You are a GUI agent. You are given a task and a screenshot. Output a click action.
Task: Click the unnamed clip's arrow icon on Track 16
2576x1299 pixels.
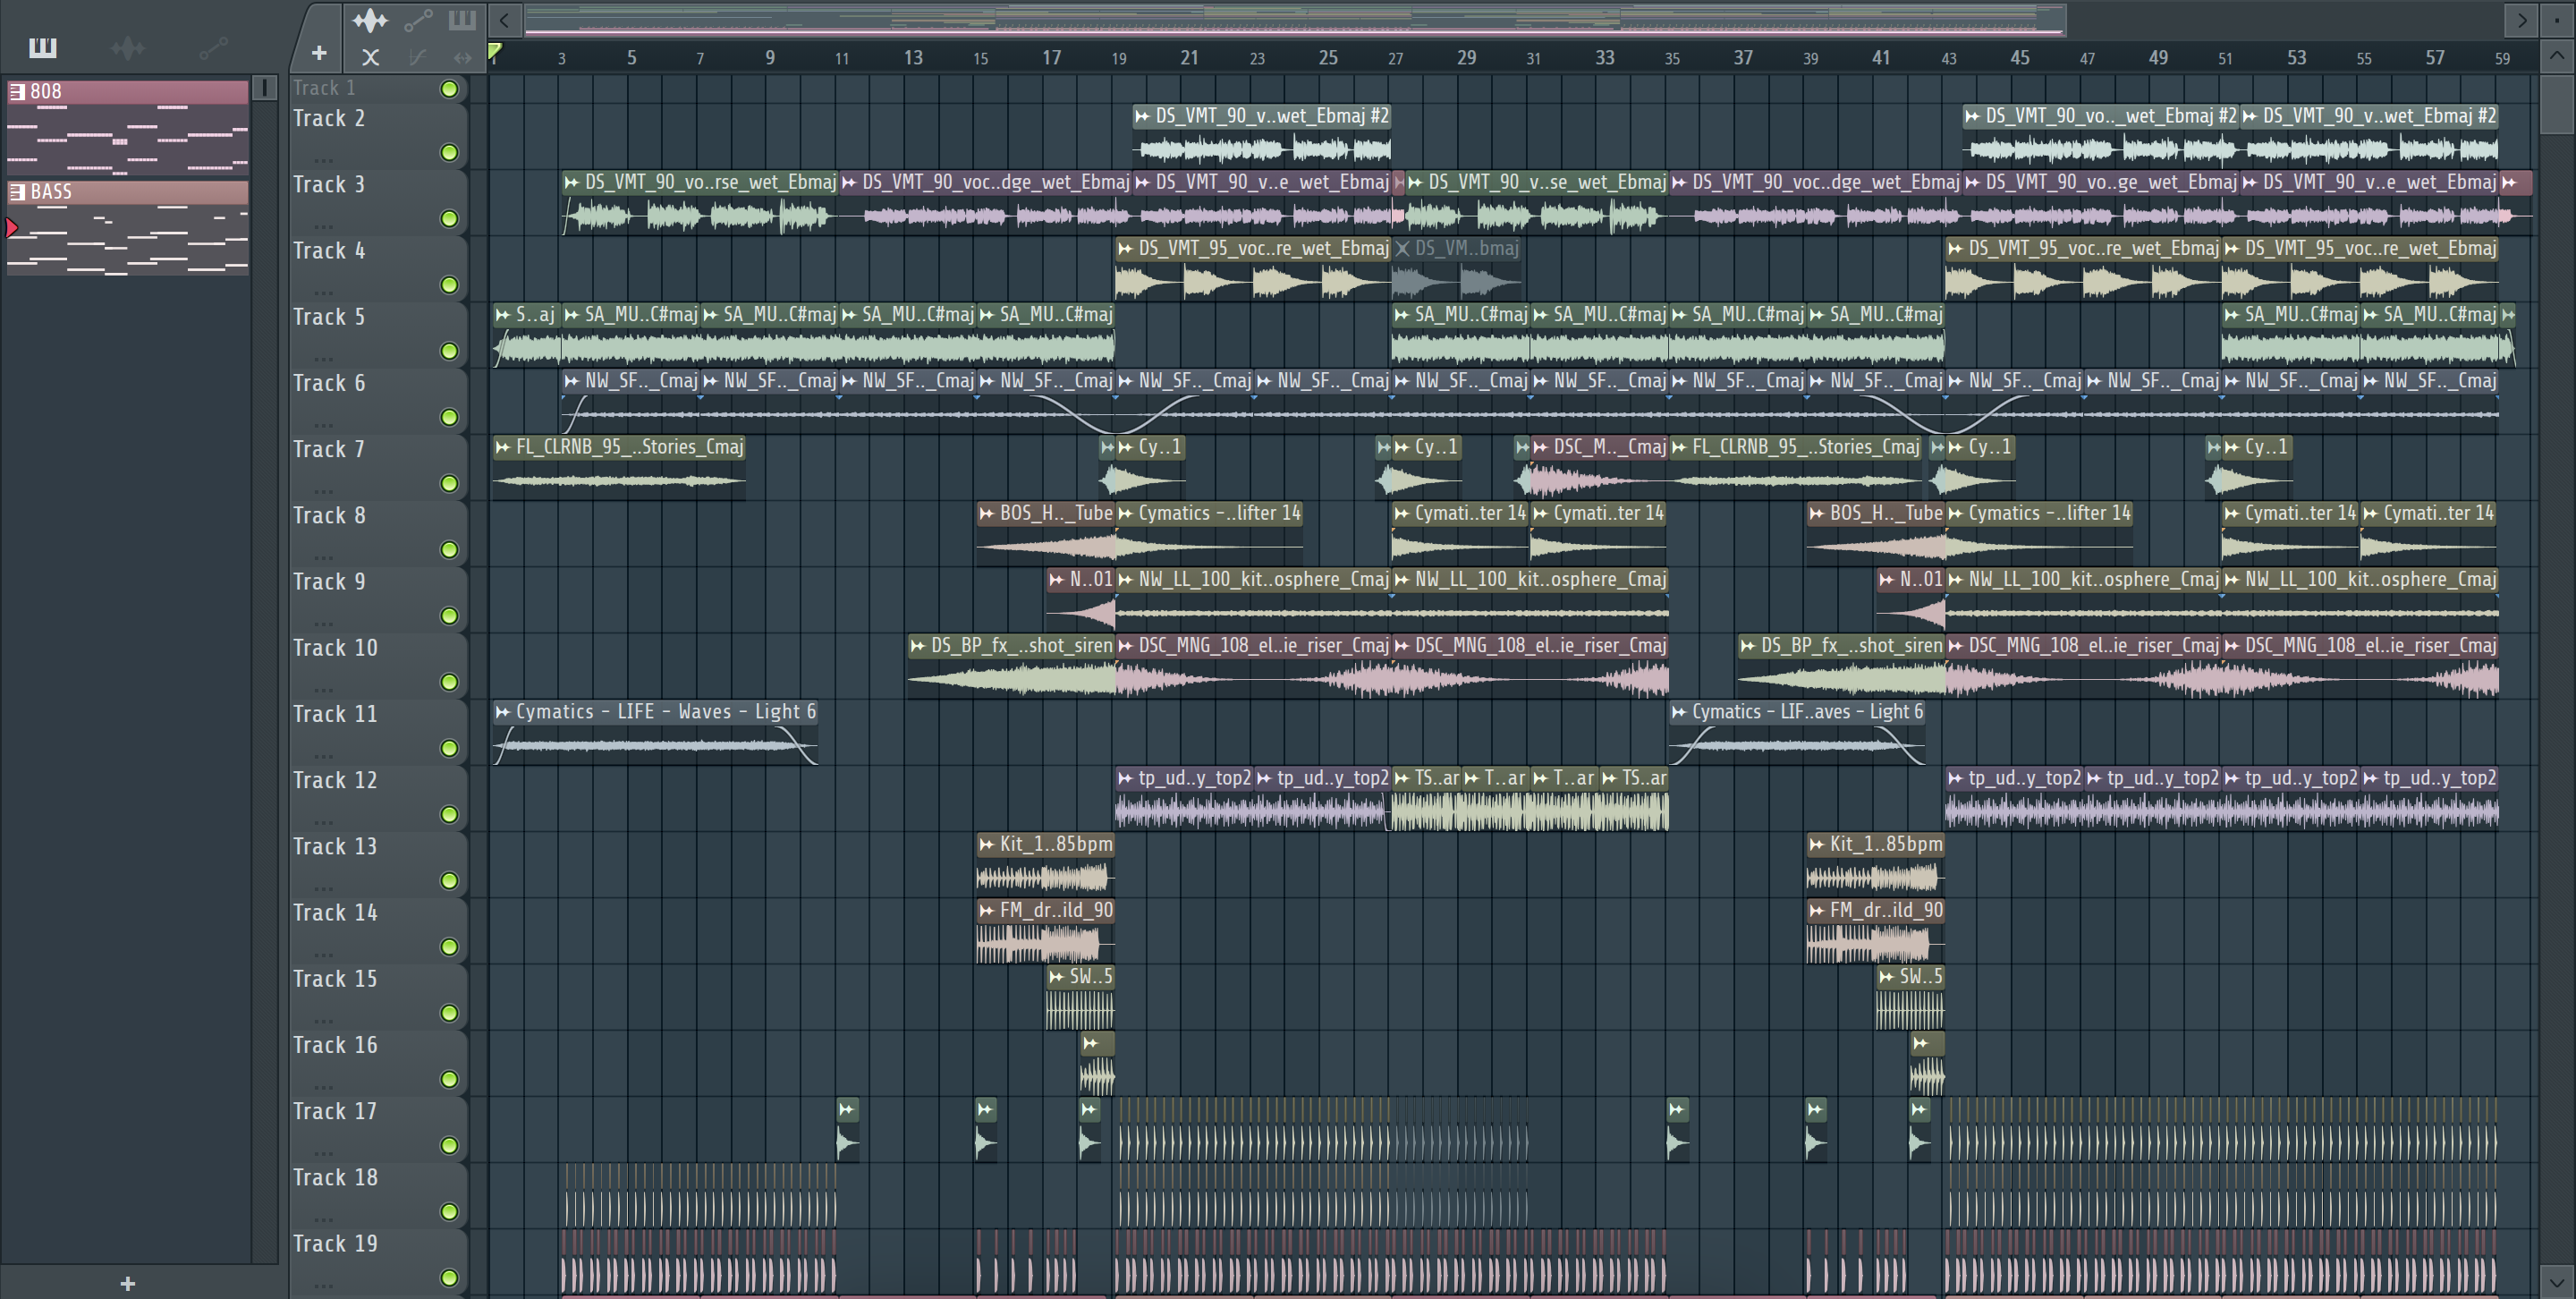1091,1043
